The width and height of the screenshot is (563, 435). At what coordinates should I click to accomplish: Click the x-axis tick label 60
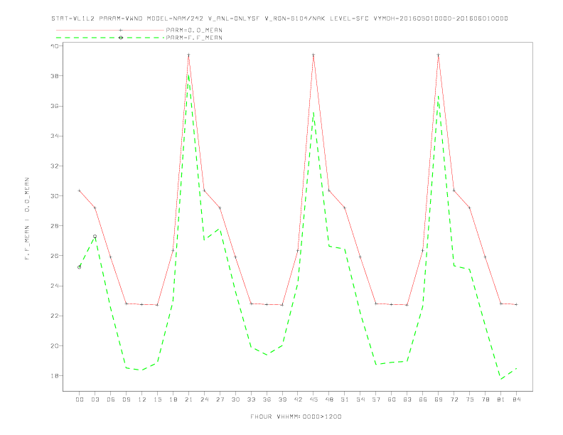click(x=392, y=399)
